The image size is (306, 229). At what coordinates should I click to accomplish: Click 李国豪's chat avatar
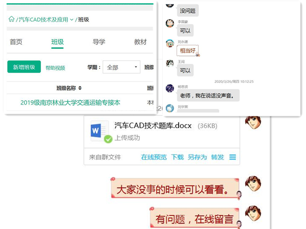[170, 23]
